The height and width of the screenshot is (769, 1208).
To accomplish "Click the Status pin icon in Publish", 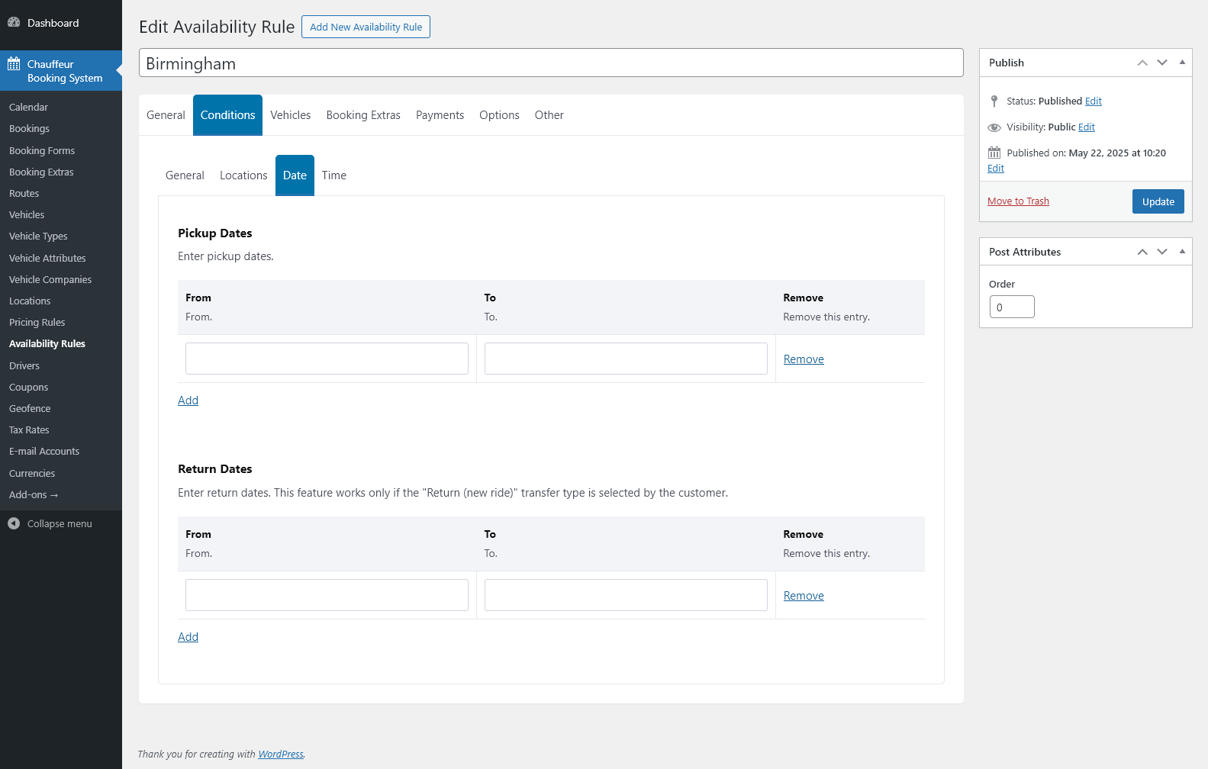I will 994,101.
